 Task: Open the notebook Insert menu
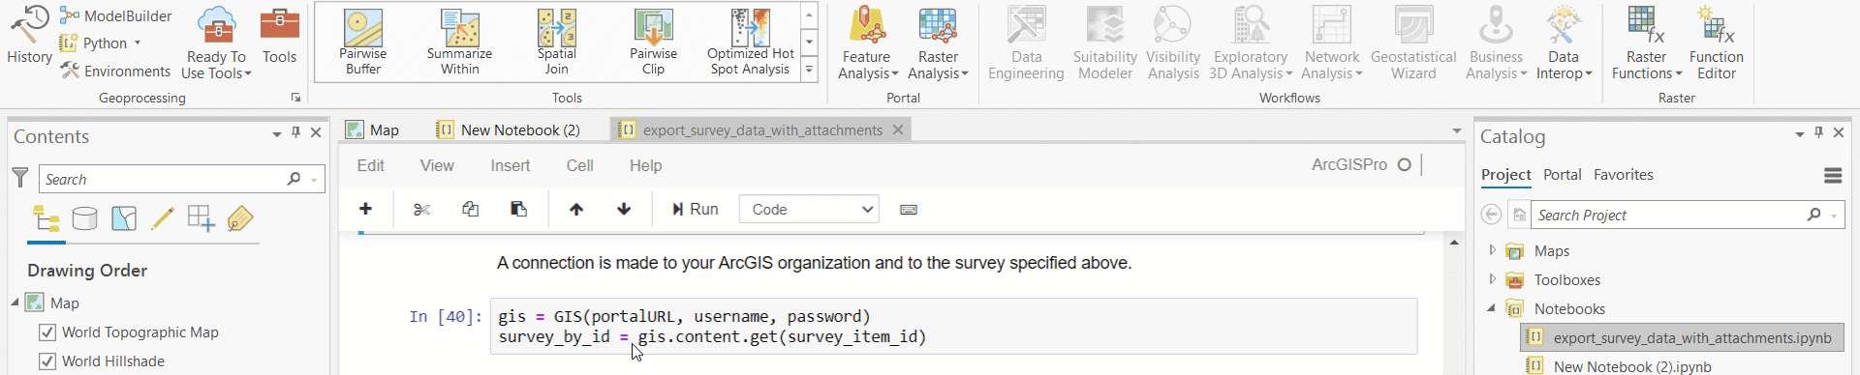[x=511, y=165]
